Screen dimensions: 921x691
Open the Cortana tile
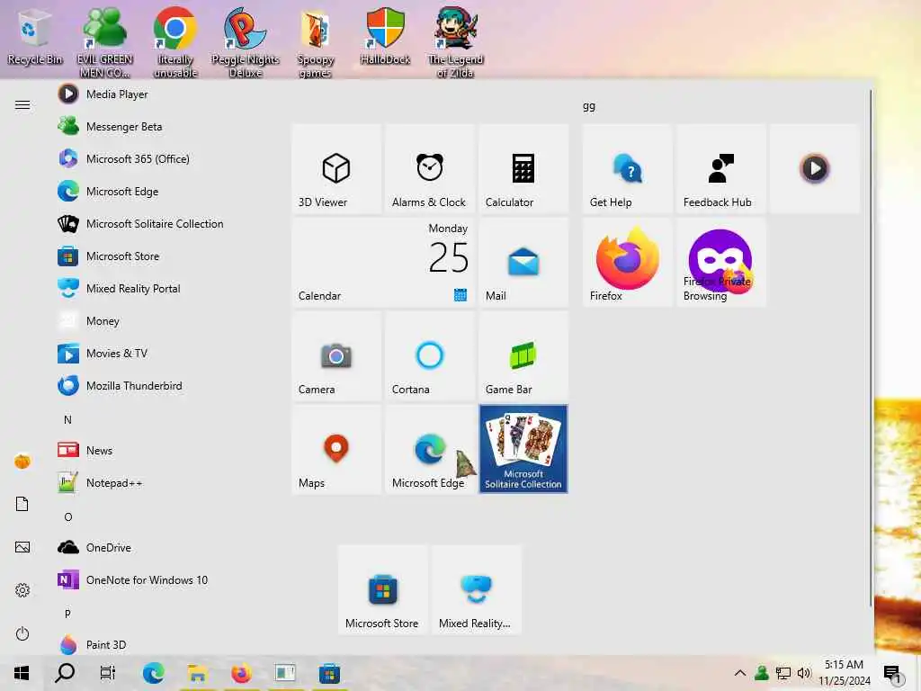point(430,356)
